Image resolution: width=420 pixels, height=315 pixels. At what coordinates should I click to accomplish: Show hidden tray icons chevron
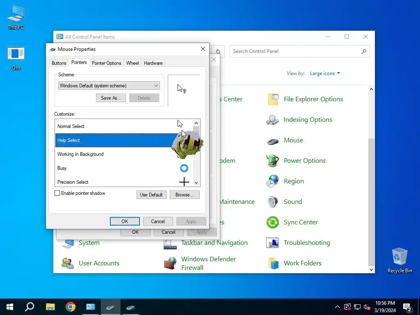(338, 307)
